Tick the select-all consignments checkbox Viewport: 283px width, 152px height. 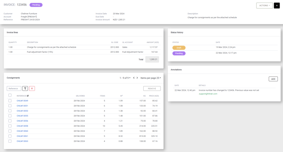[10, 95]
